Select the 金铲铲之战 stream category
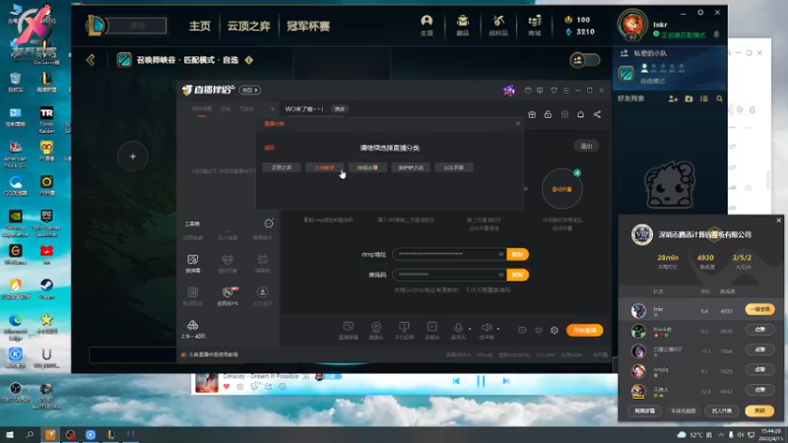Image resolution: width=788 pixels, height=443 pixels. [411, 167]
